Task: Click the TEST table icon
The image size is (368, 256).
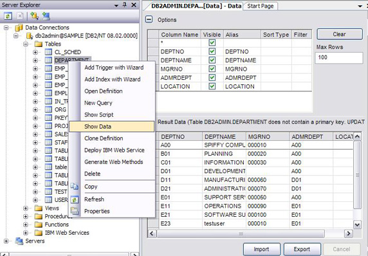Action: click(x=48, y=192)
